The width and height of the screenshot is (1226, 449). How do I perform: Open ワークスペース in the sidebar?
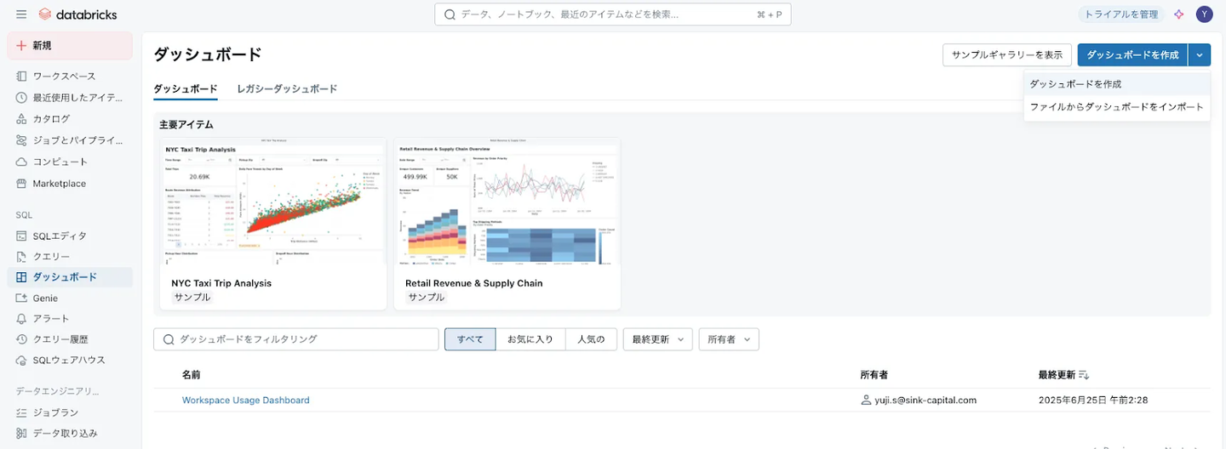pos(64,77)
